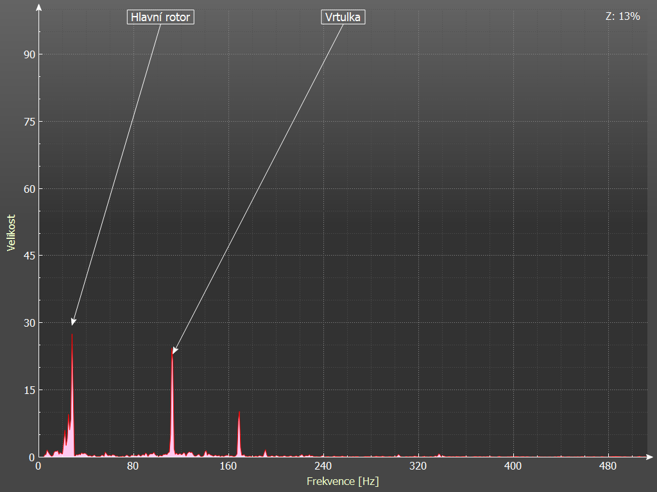Click the Z: 13% zoom indicator

[622, 17]
